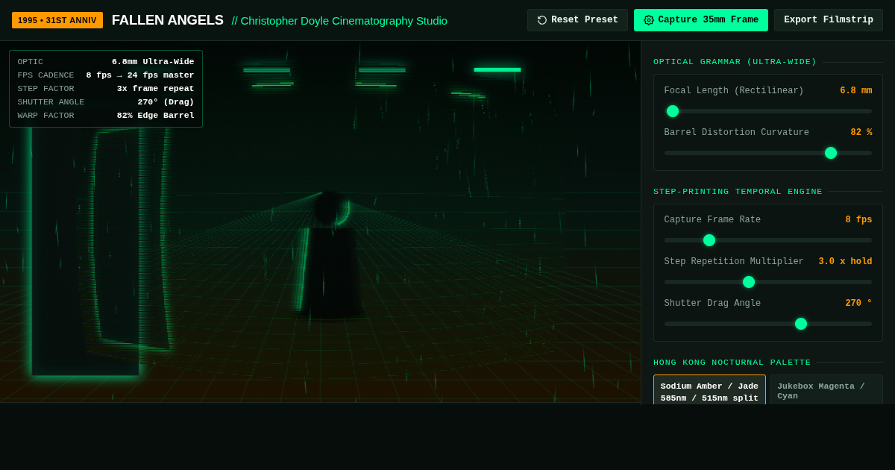Click the "STEP-PRINTING TEMPORAL ENGINE" heading
The image size is (895, 470).
point(738,192)
